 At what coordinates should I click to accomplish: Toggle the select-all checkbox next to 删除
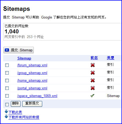(7, 104)
